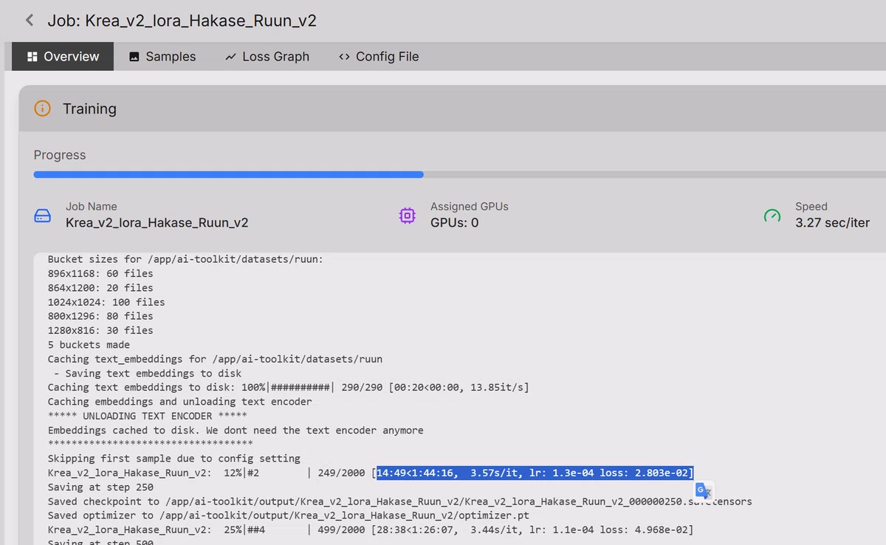Open the Overview tab
The image size is (886, 545).
(63, 56)
